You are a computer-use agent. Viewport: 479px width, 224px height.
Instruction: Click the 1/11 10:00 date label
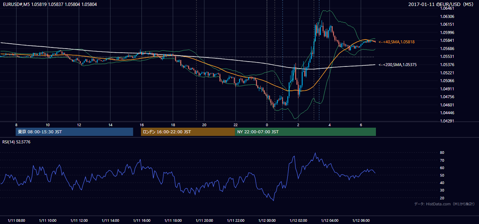point(48,220)
